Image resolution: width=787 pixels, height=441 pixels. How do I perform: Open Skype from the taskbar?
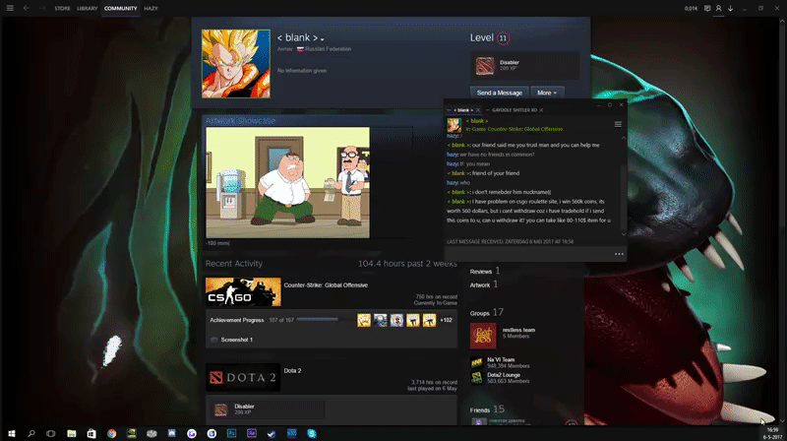(x=312, y=433)
